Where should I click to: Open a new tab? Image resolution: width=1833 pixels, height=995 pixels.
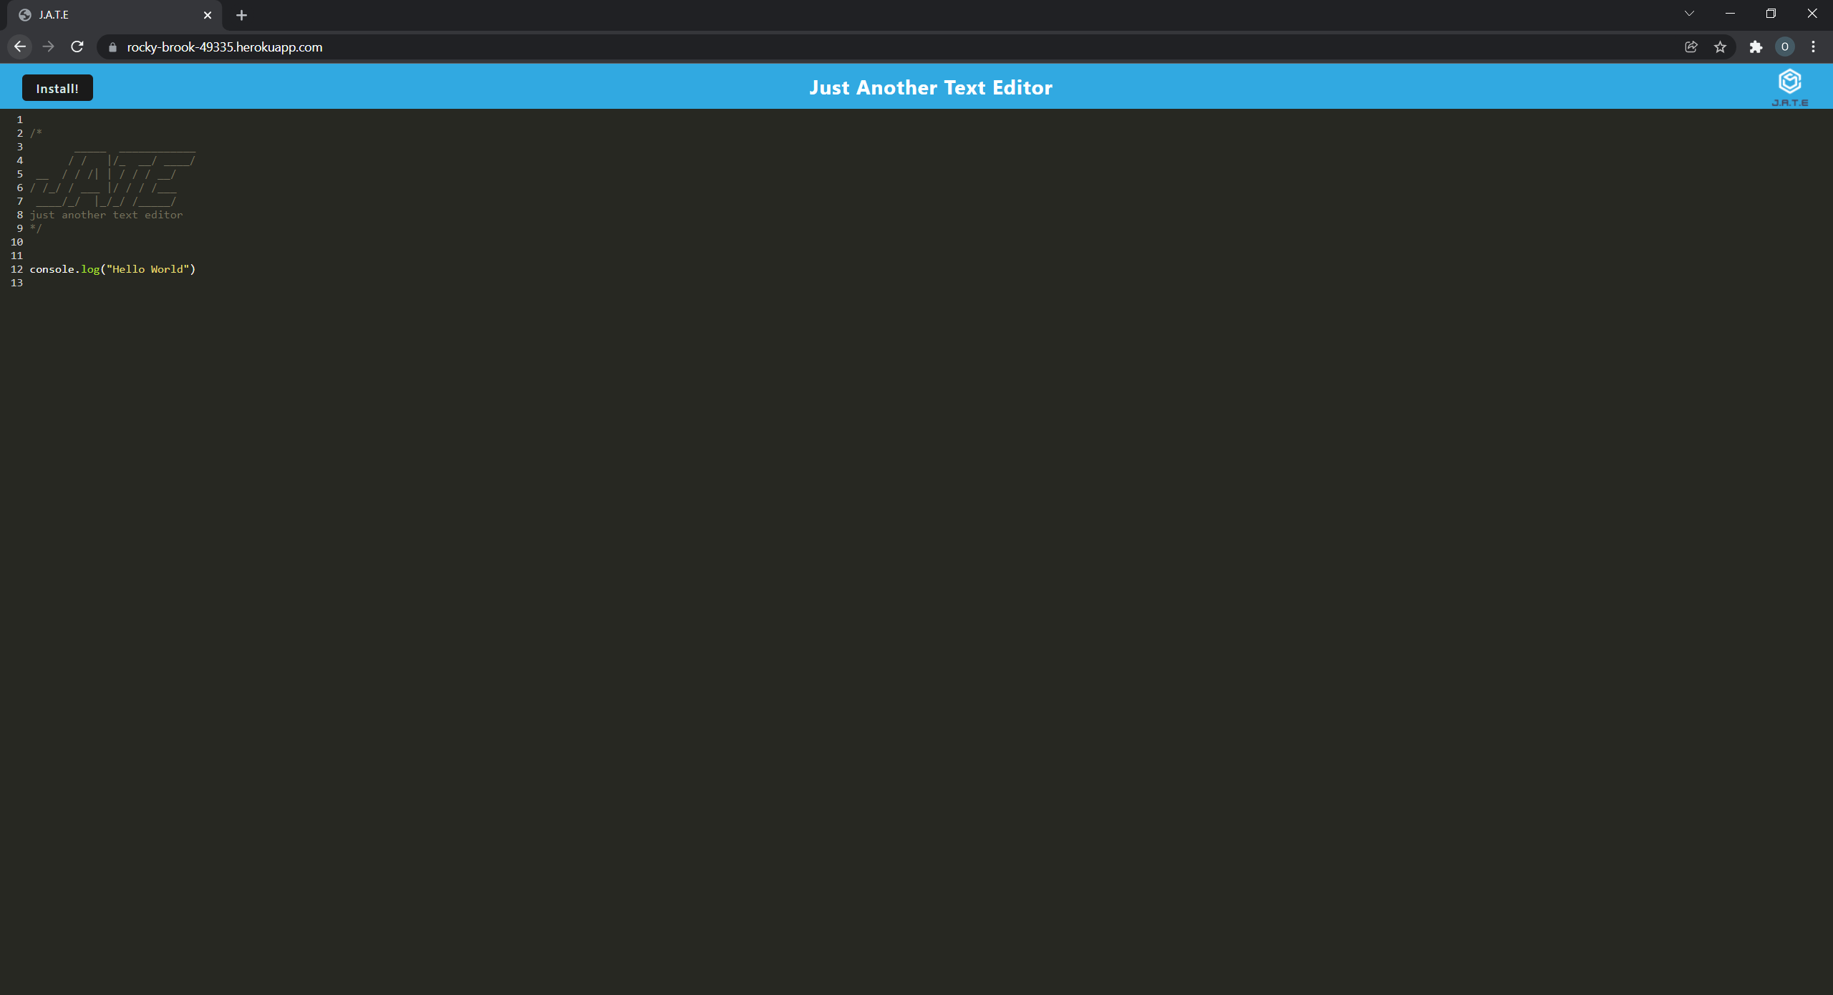[241, 15]
